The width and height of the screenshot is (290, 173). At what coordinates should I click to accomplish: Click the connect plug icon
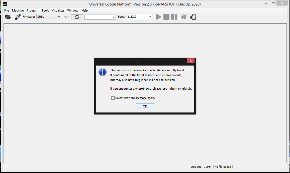click(x=18, y=17)
